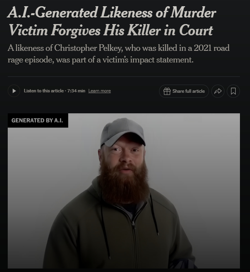250x272 pixels.
Task: Click the article headline about Murder Victim
Action: (x=112, y=21)
